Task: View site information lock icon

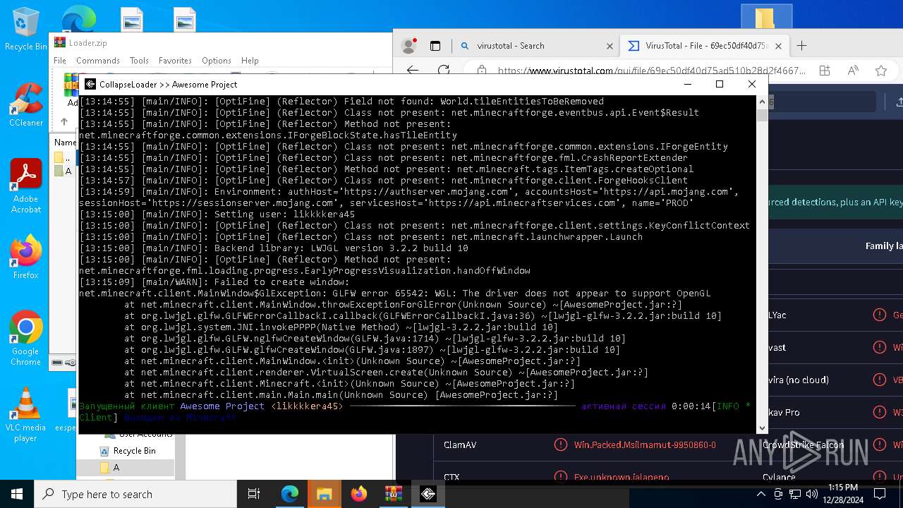Action: [x=482, y=71]
